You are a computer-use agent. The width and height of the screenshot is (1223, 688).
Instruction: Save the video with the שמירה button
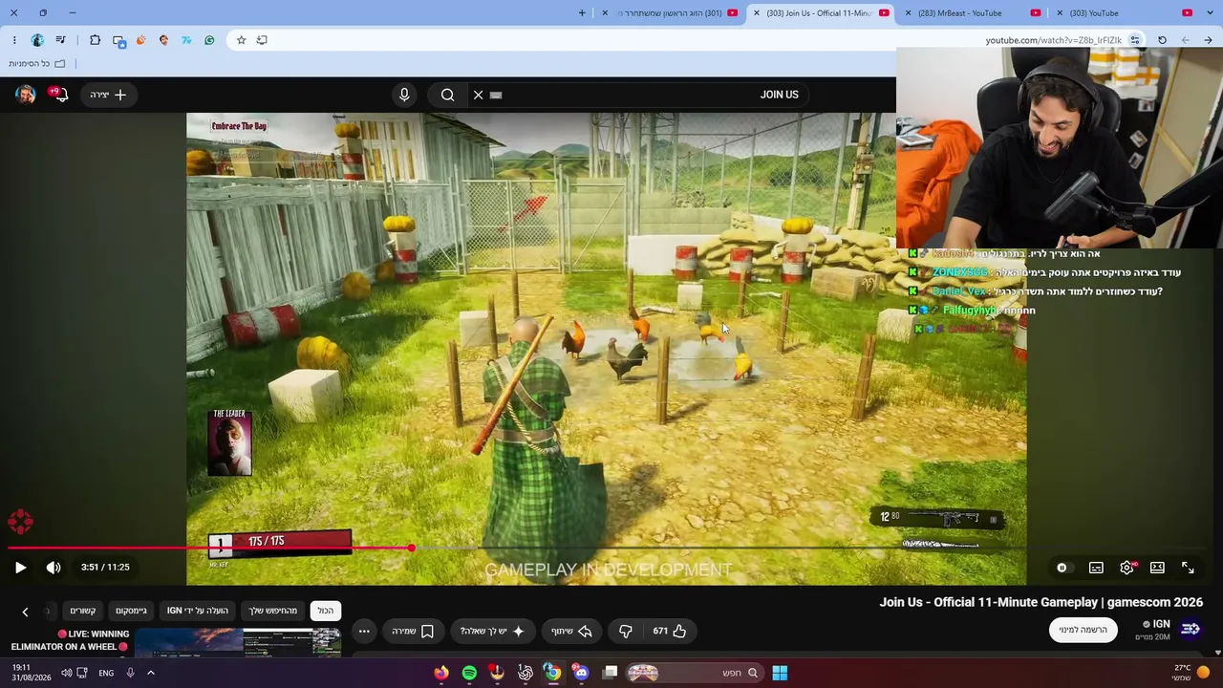(x=413, y=631)
